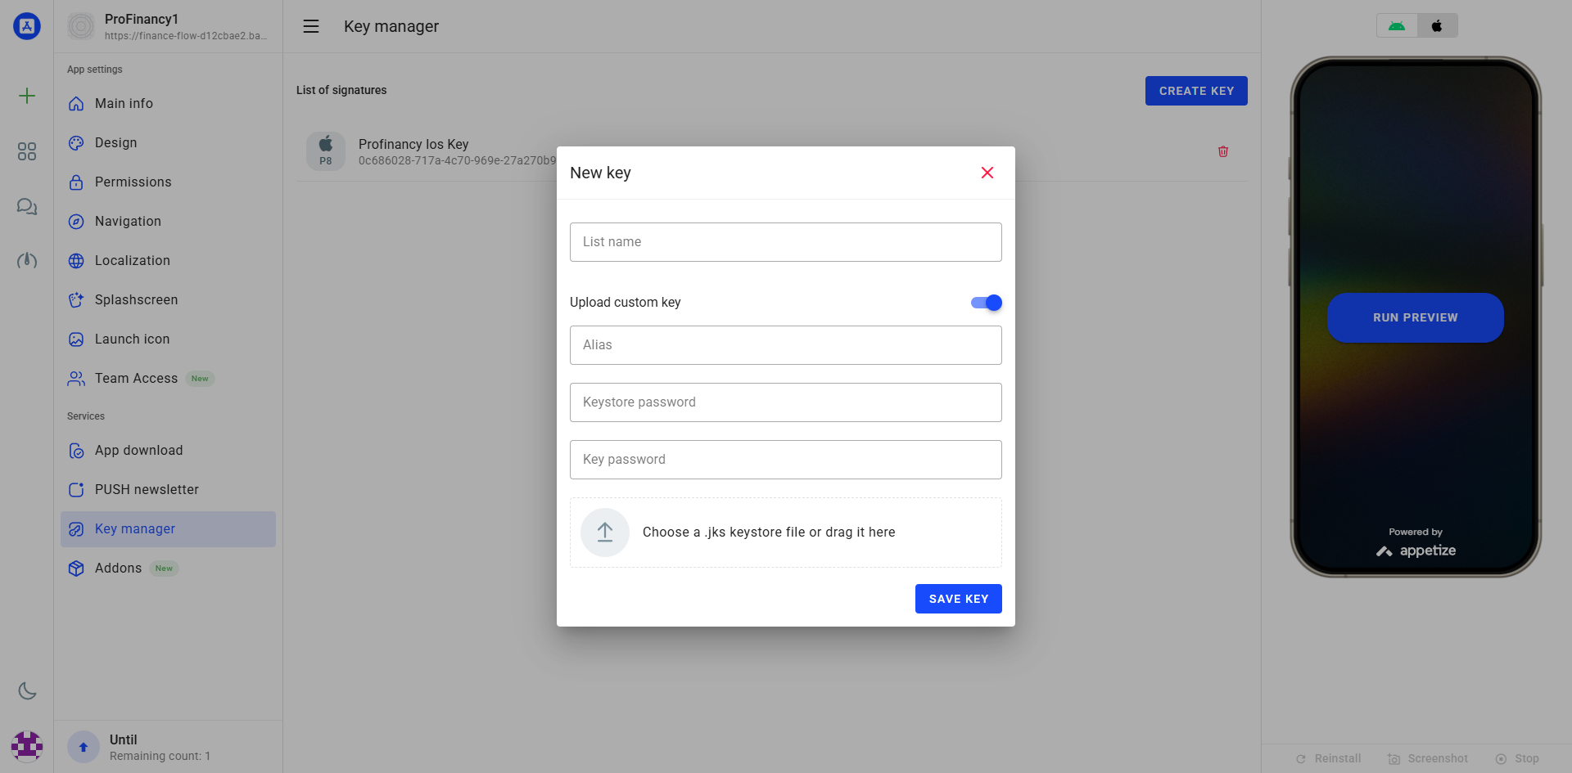Screen dimensions: 1572x773
Task: Select the Profinancy Ios Key entry
Action: tap(771, 151)
